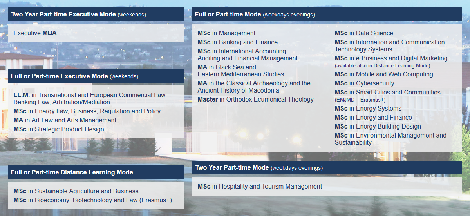The height and width of the screenshot is (216, 470).
Task: Click the '(EMJMD – Erasmus+)' note
Action: (x=360, y=100)
